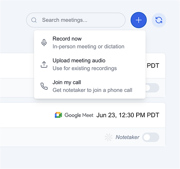
Task: Click 'Get notetaker to join a phone call'
Action: point(92,90)
